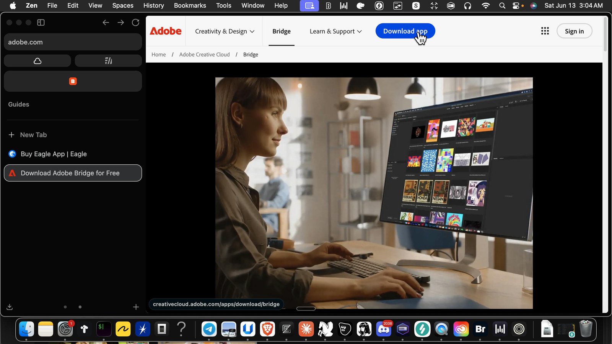This screenshot has height=344, width=612.
Task: Reload the Adobe Bridge page
Action: (135, 23)
